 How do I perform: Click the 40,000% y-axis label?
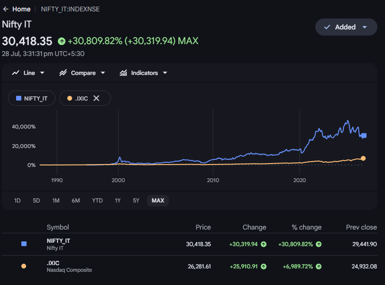coord(24,127)
